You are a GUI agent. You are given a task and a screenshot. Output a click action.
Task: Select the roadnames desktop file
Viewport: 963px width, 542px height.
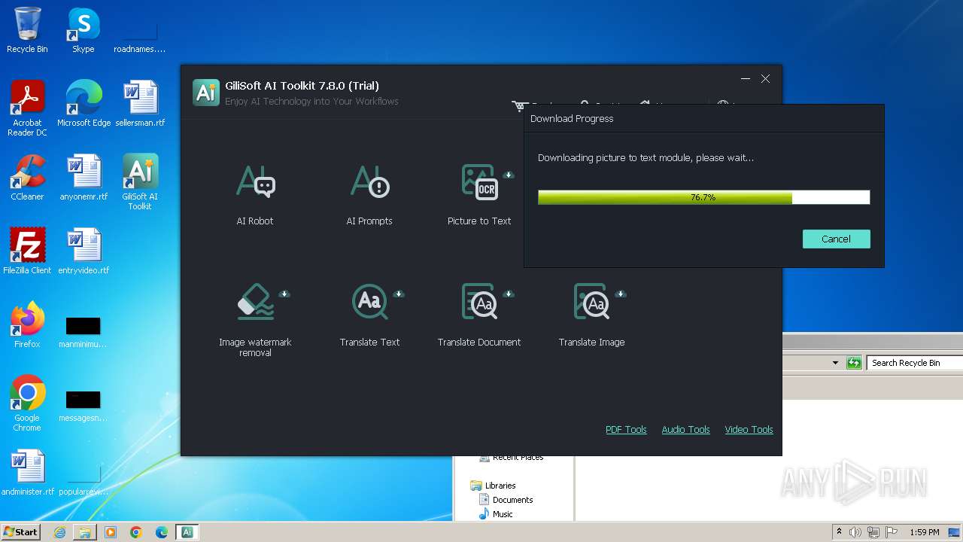pos(139,38)
